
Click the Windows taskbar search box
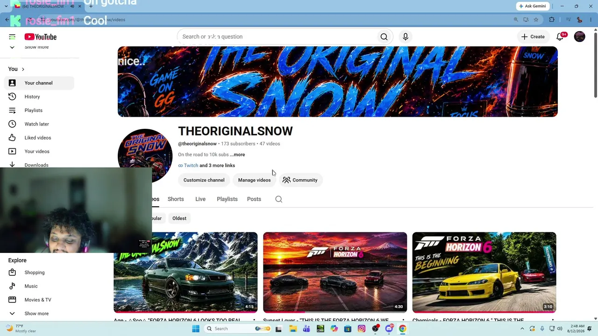[x=238, y=329]
